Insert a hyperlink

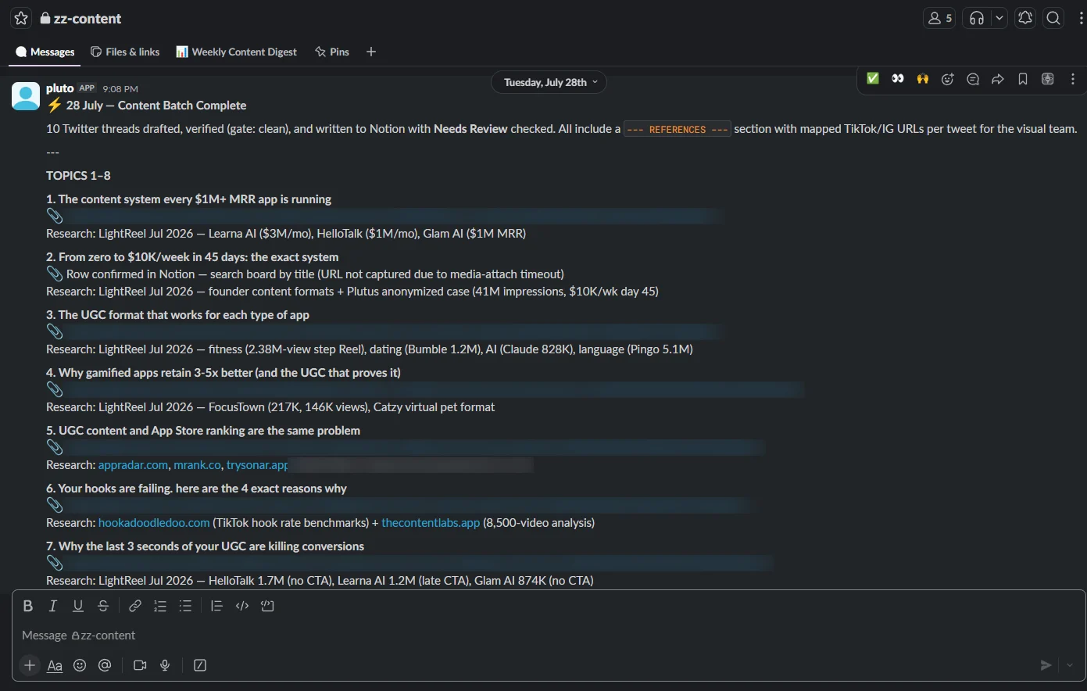click(x=135, y=606)
